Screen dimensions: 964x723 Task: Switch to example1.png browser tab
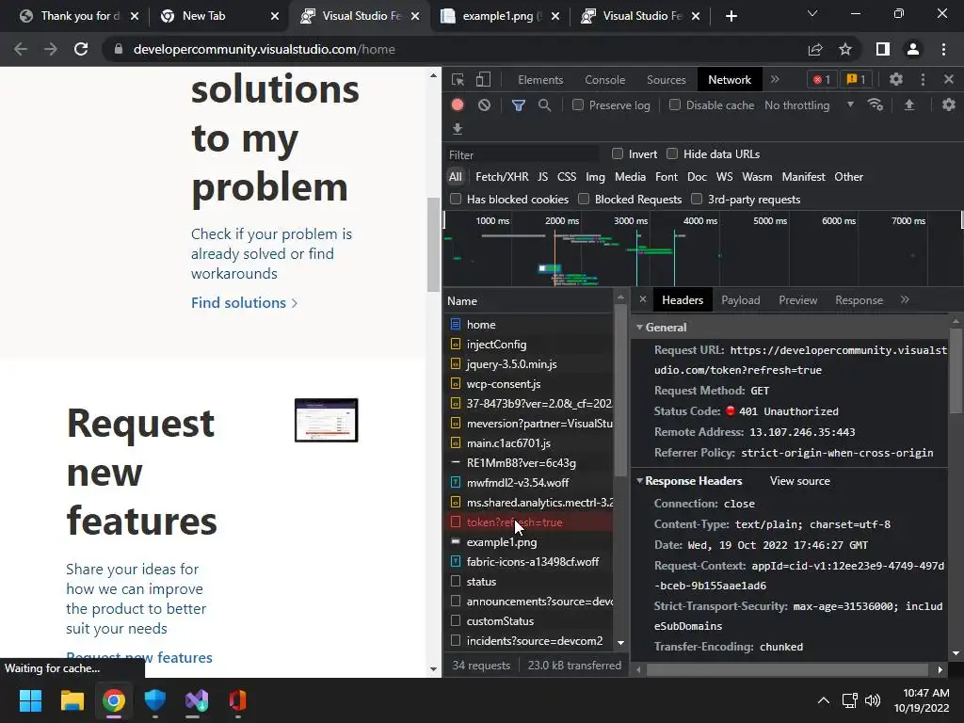click(x=501, y=16)
